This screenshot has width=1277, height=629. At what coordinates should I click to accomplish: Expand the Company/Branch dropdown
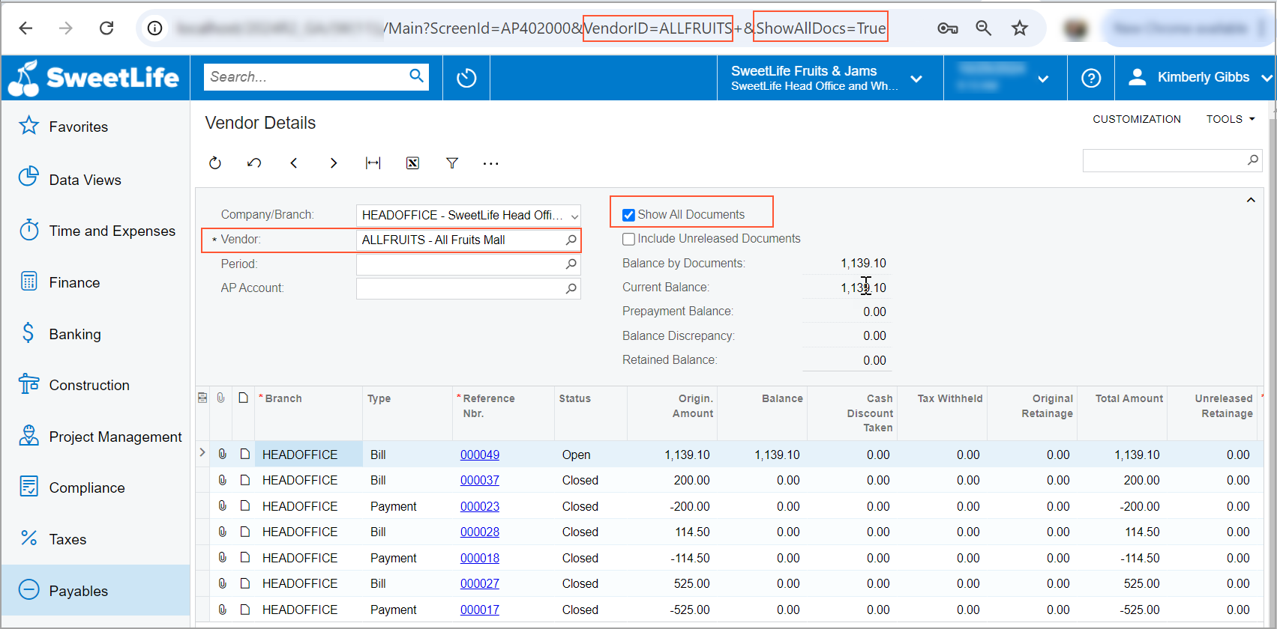(574, 216)
